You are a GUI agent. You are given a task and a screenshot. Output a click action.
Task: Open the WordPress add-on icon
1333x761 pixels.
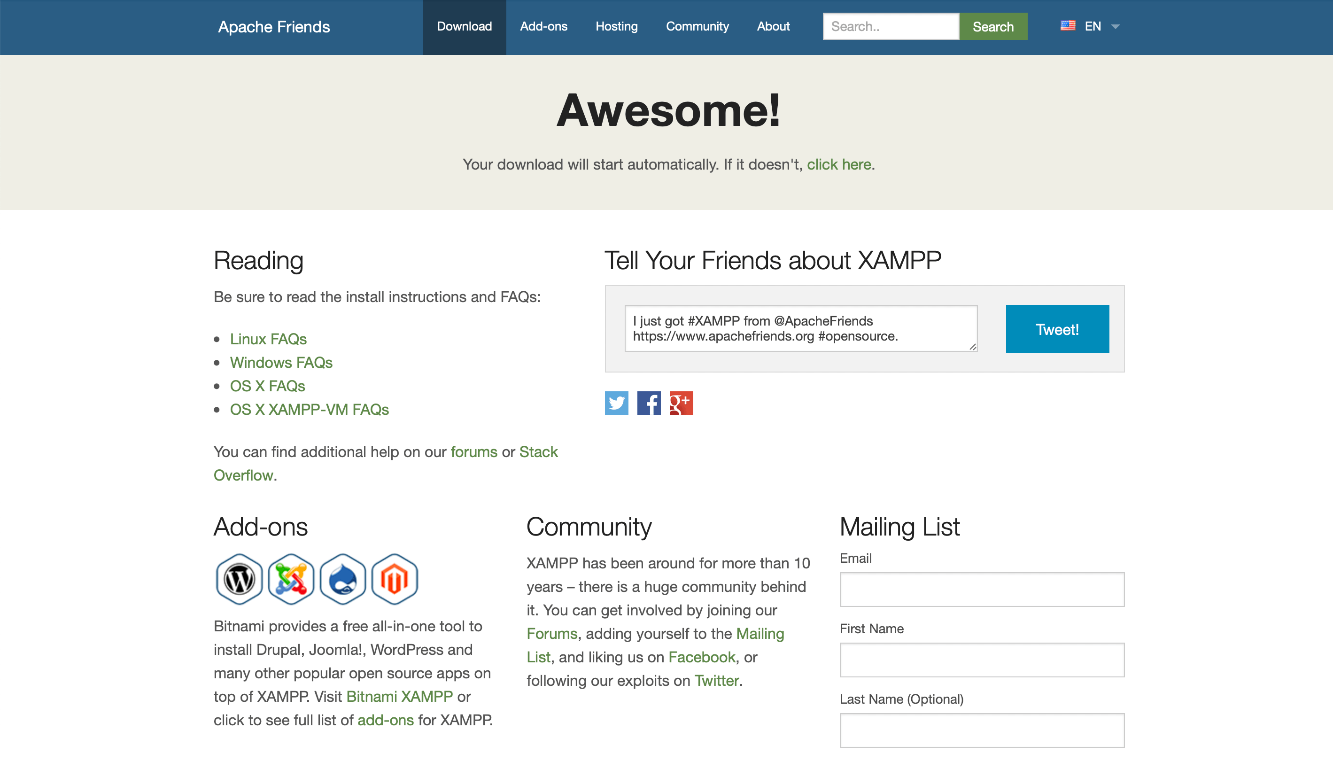pyautogui.click(x=240, y=579)
